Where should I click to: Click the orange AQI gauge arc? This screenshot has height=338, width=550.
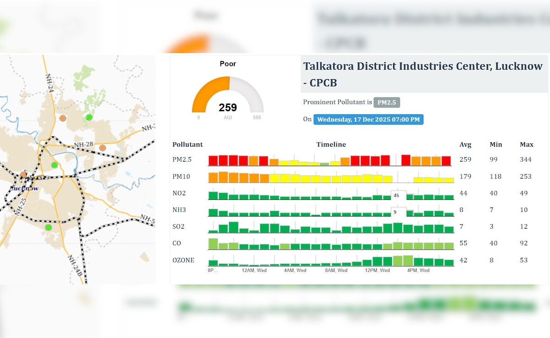[206, 89]
